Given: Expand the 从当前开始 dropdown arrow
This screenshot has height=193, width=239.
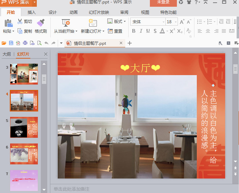Looking at the screenshot, I should tap(76, 31).
